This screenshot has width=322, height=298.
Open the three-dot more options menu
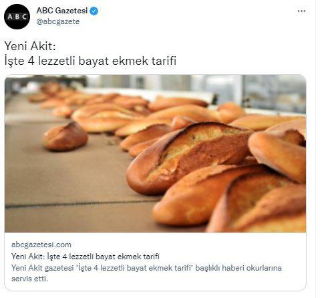click(x=301, y=11)
